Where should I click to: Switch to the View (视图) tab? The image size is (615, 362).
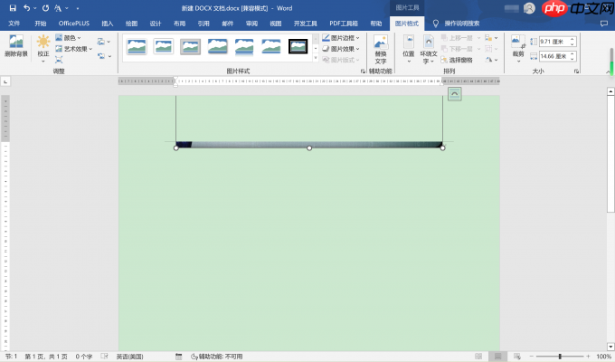pyautogui.click(x=275, y=24)
